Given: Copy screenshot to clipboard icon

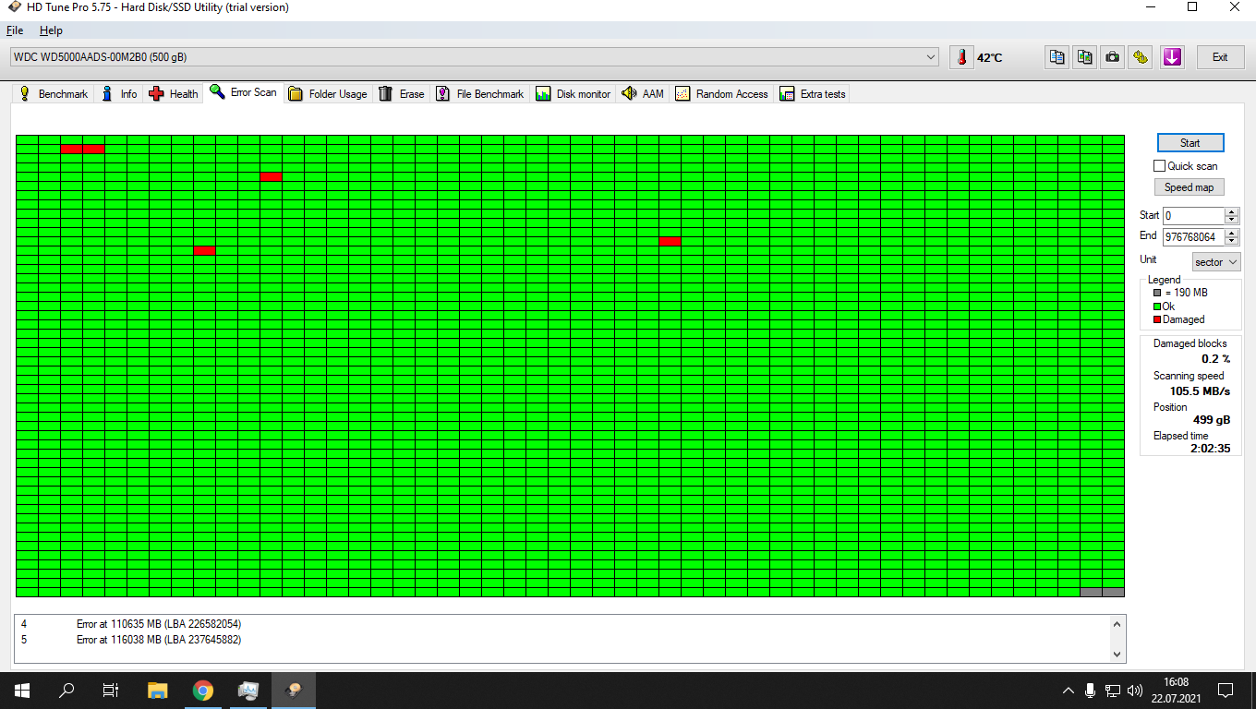Looking at the screenshot, I should (x=1085, y=57).
